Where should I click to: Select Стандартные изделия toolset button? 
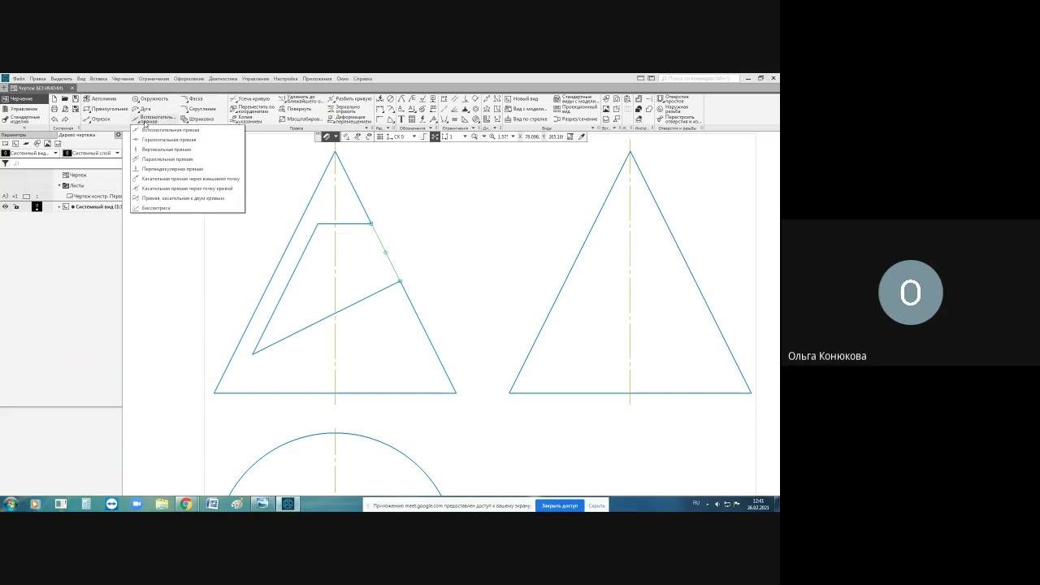click(x=23, y=119)
